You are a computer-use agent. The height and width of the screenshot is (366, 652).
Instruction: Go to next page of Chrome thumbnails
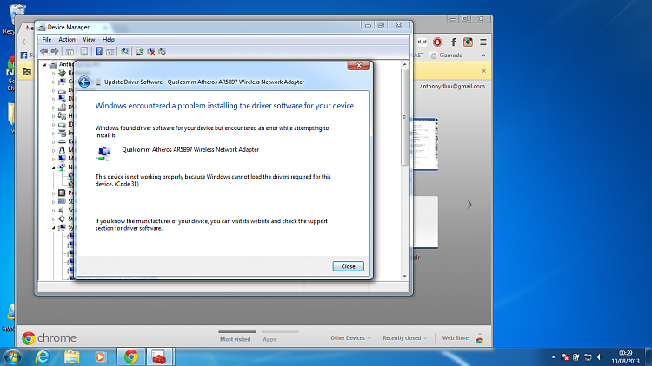point(469,205)
